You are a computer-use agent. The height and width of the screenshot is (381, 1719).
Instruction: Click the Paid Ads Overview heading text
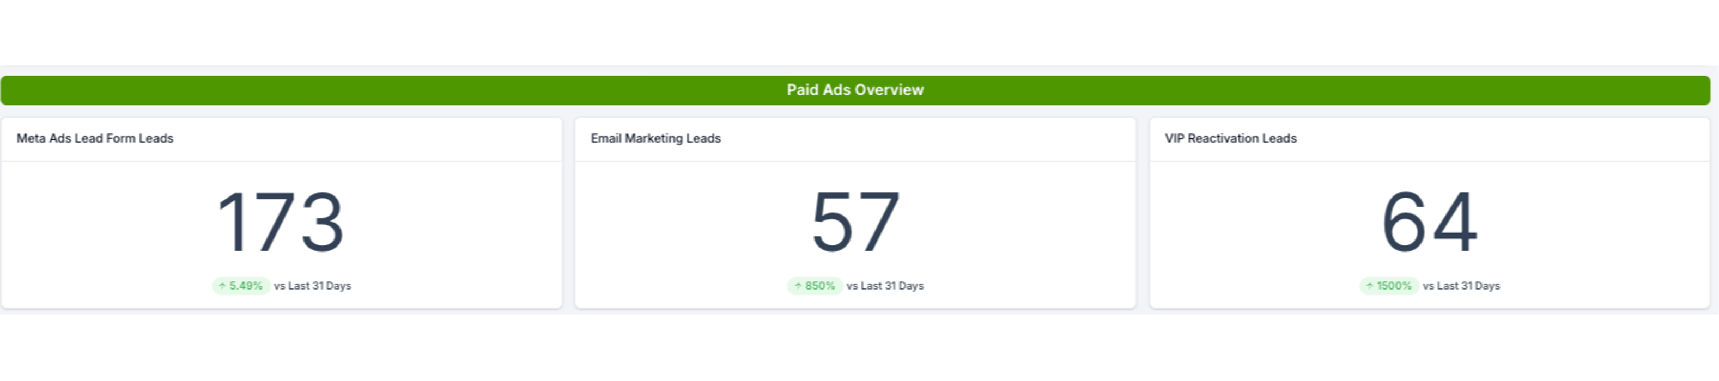(x=855, y=90)
